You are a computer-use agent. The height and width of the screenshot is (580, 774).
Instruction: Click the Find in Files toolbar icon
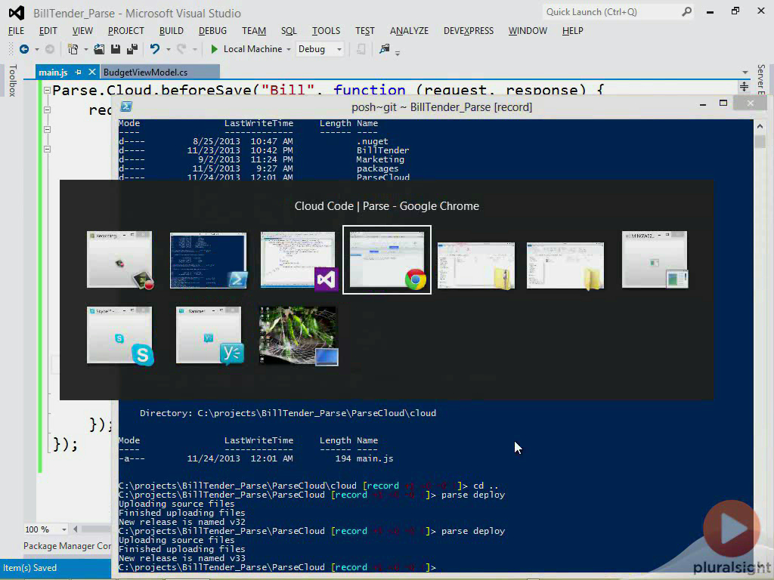point(385,48)
